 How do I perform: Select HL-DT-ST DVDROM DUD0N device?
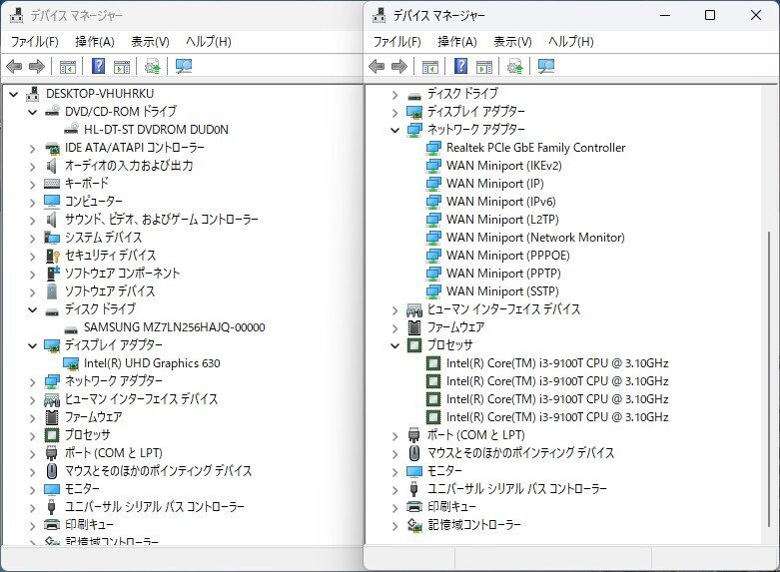point(156,130)
